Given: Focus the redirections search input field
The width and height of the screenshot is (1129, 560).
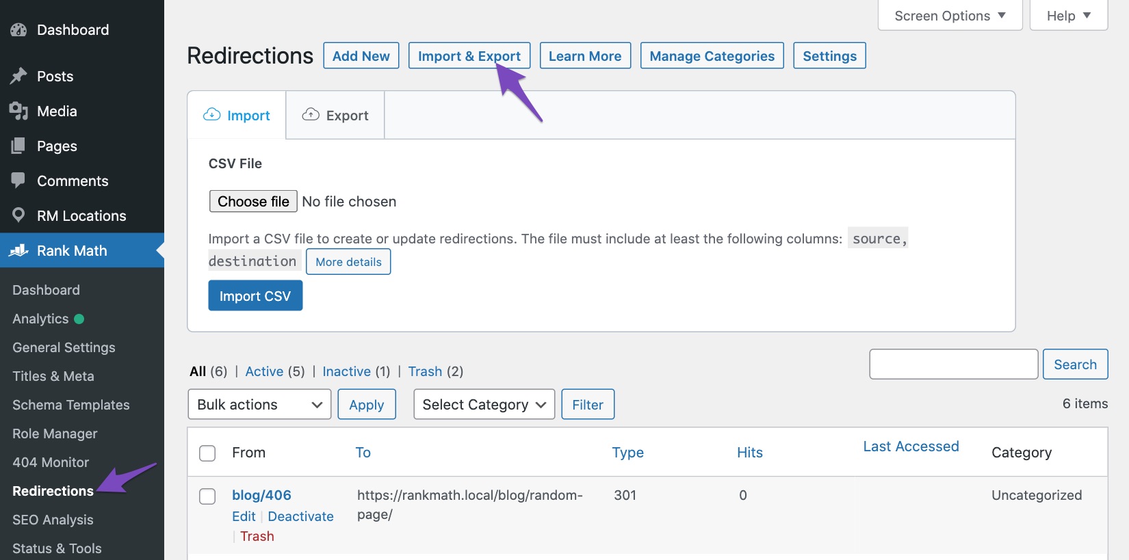Looking at the screenshot, I should tap(953, 364).
